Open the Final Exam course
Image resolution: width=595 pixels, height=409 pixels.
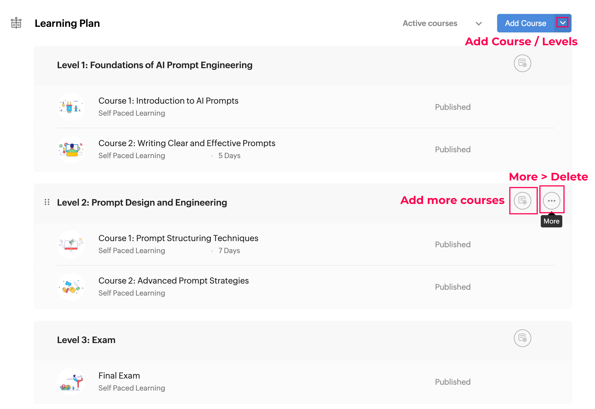[119, 376]
